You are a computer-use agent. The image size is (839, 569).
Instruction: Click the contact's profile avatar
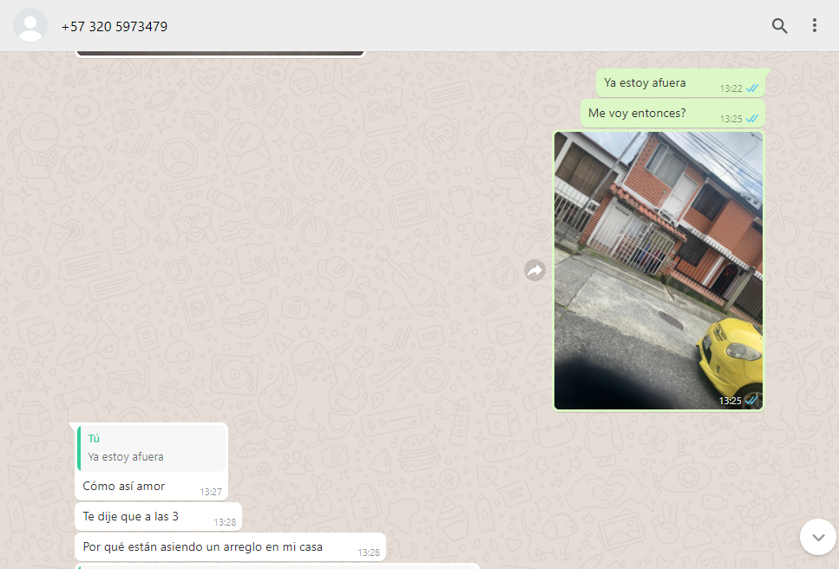click(30, 26)
